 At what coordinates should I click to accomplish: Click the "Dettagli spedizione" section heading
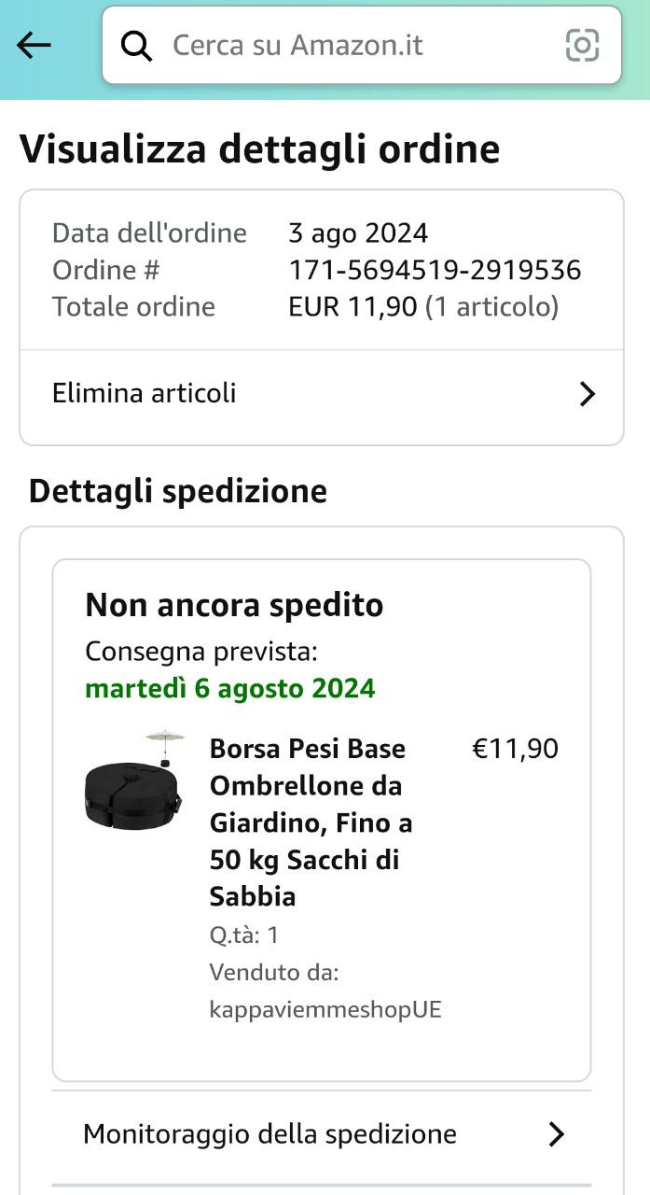pos(178,491)
